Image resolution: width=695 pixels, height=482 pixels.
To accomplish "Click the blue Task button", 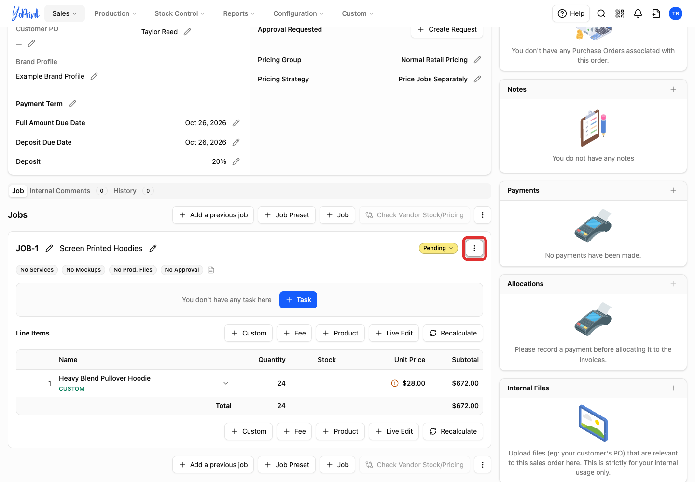I will pyautogui.click(x=298, y=300).
